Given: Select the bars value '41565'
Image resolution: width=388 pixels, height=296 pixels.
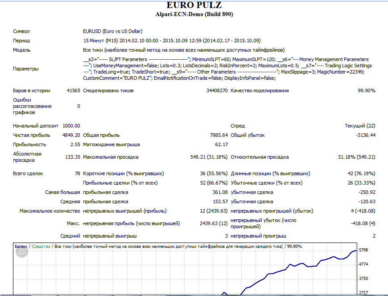Looking at the screenshot, I should 74,91.
